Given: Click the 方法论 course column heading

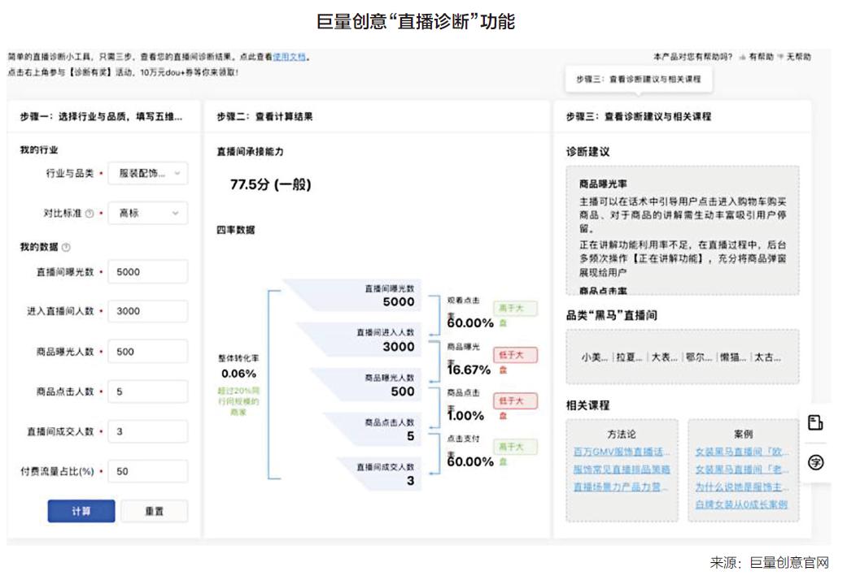Looking at the screenshot, I should 621,434.
